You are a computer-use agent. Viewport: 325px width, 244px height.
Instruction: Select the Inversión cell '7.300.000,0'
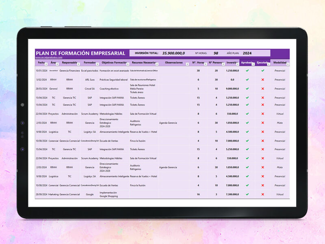[232, 194]
